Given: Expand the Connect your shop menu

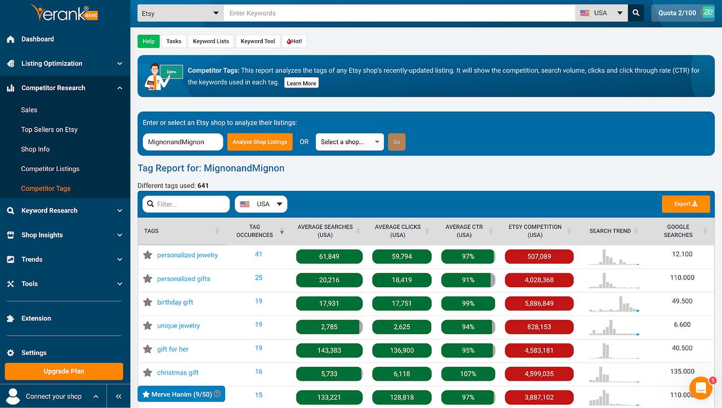Looking at the screenshot, I should tap(96, 397).
